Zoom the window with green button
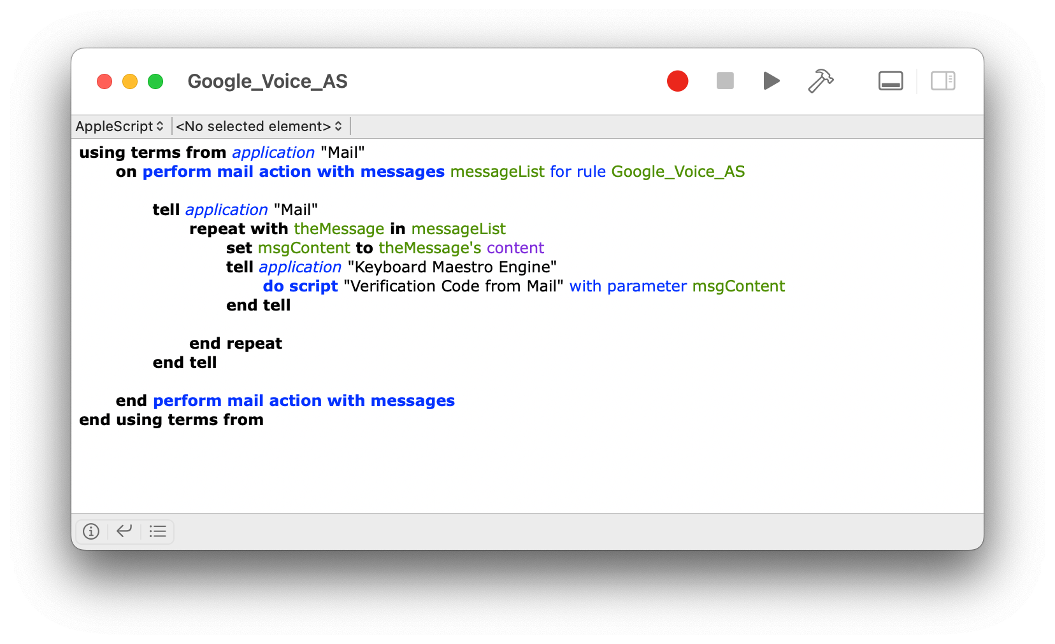This screenshot has height=644, width=1055. (x=155, y=81)
